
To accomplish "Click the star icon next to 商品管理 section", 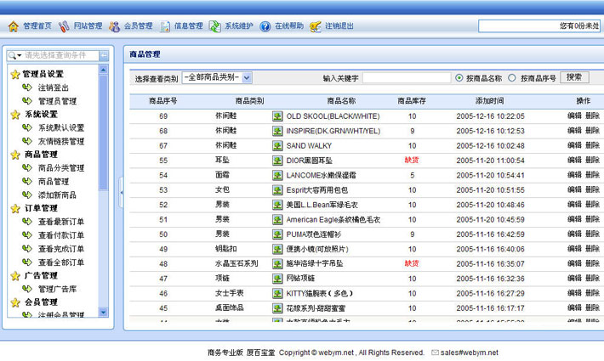I will coord(15,155).
